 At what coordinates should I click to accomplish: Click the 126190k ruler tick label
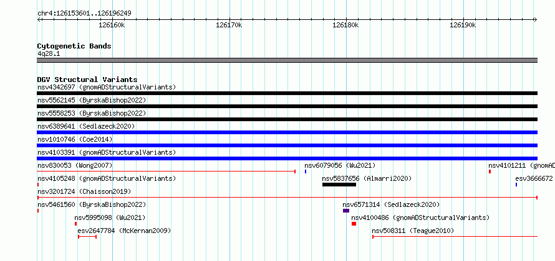click(x=463, y=25)
